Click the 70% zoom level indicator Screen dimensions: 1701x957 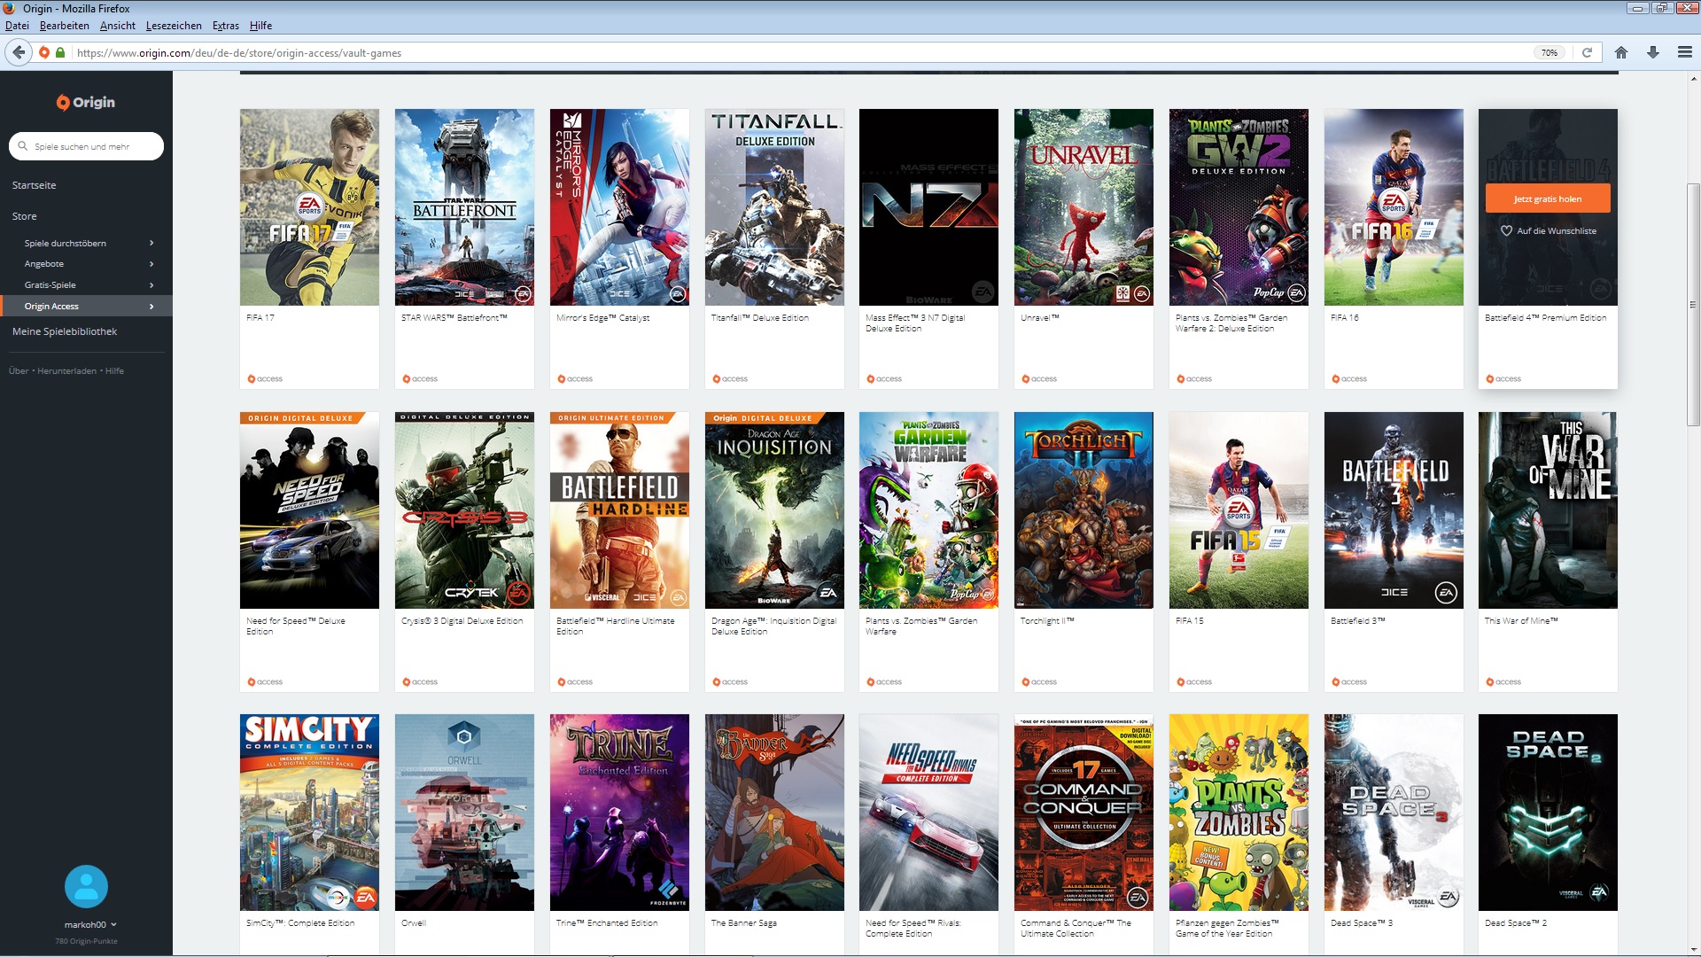(x=1549, y=52)
